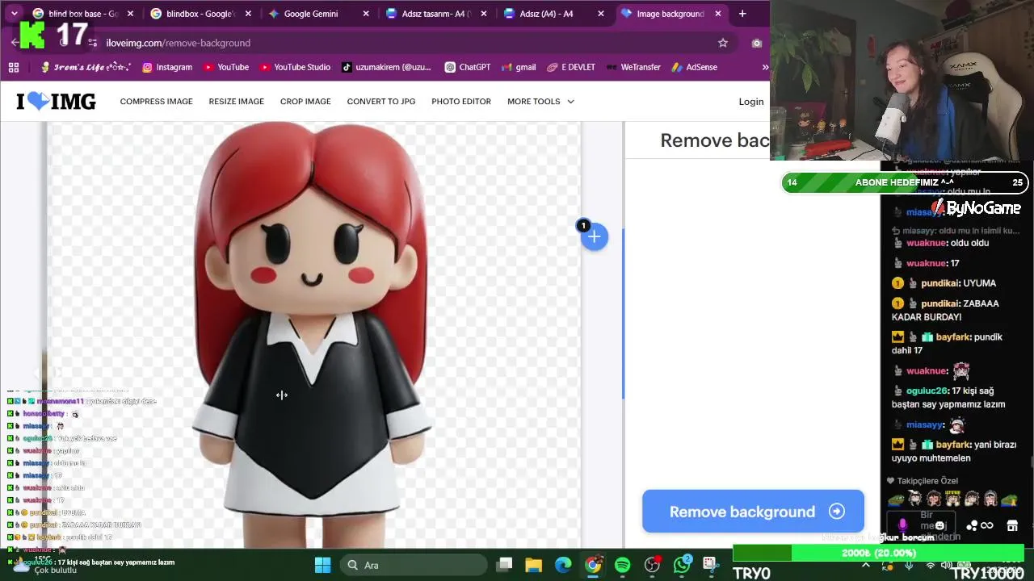Open Spotify from the taskbar
This screenshot has height=581, width=1034.
(x=622, y=565)
